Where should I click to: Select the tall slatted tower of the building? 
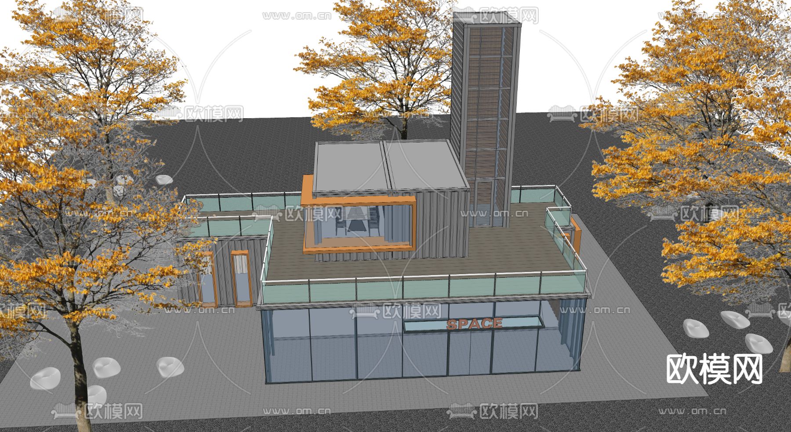[486, 119]
